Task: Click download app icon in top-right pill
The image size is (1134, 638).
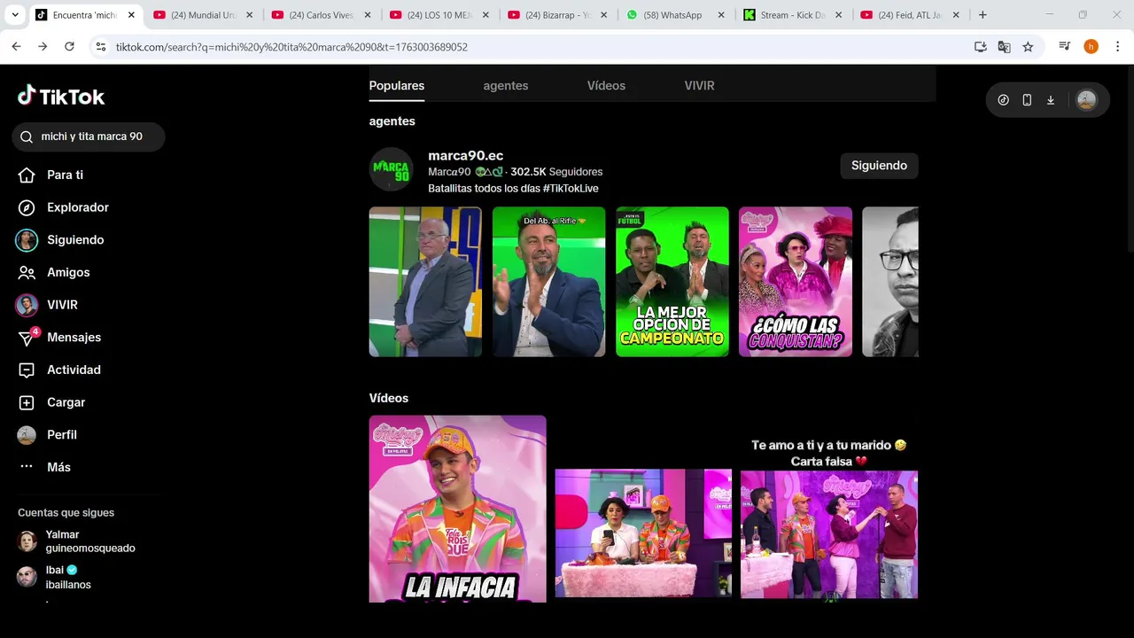Action: point(1051,100)
